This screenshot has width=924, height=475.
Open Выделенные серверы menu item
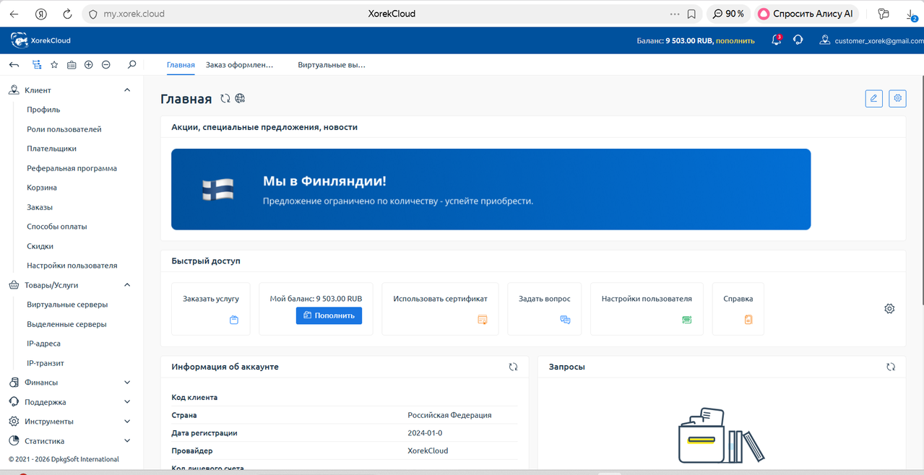[66, 324]
